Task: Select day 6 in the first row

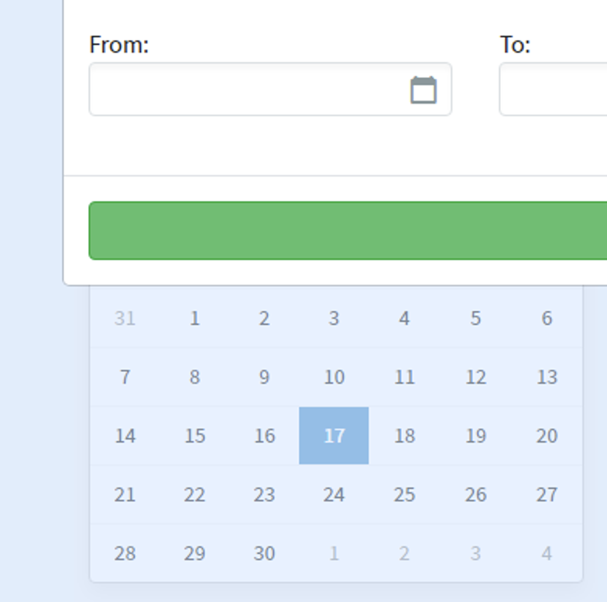Action: click(x=547, y=318)
